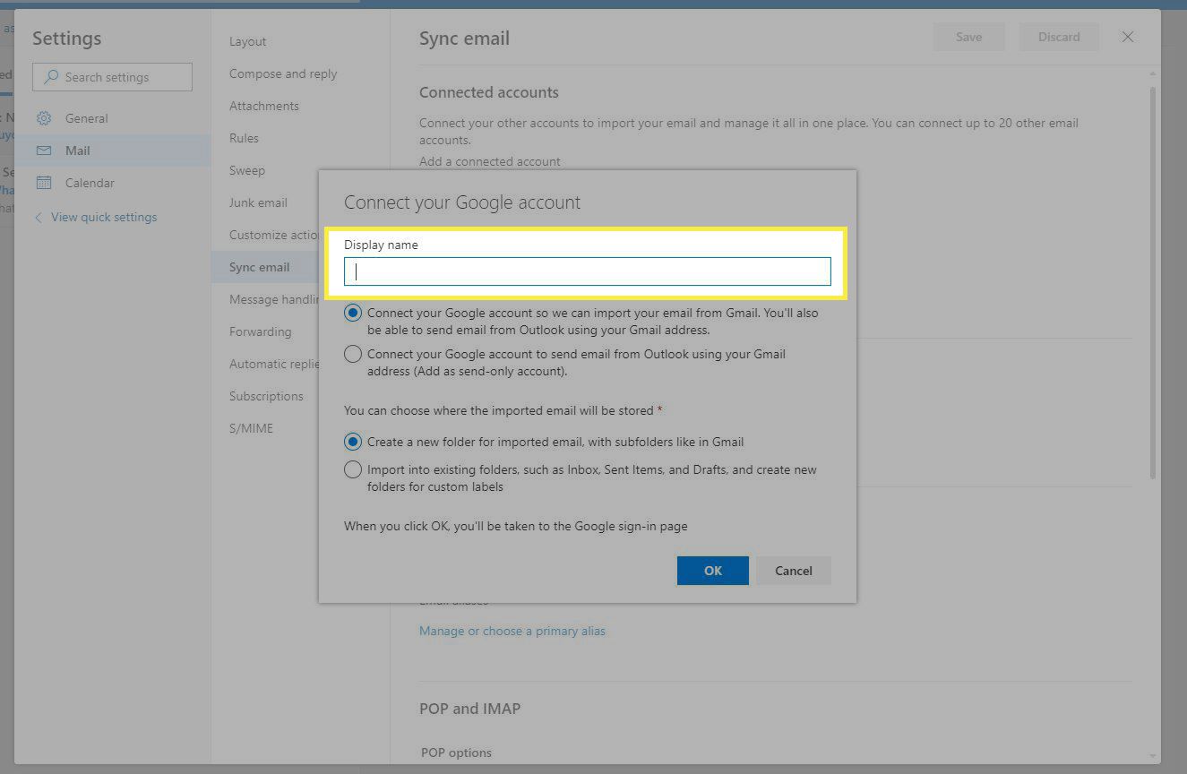Viewport: 1187px width, 774px height.
Task: Click the General gear icon
Action: tap(44, 118)
